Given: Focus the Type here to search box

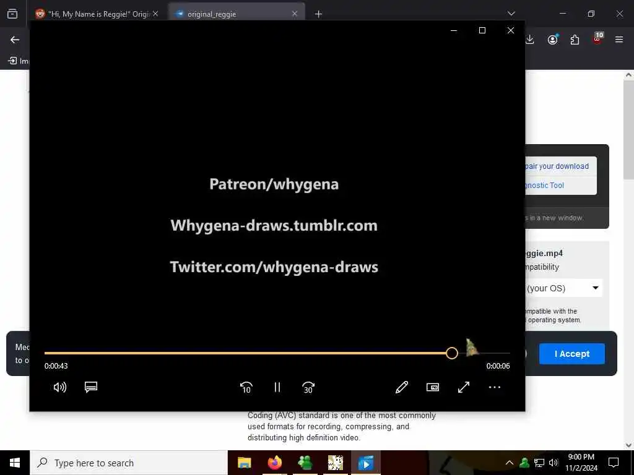Looking at the screenshot, I should tap(129, 463).
